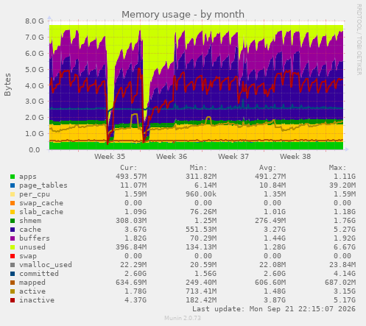Viewport: 366px width, 326px height.
Task: Click the '4.0 G' y-axis label
Action: coord(35,85)
